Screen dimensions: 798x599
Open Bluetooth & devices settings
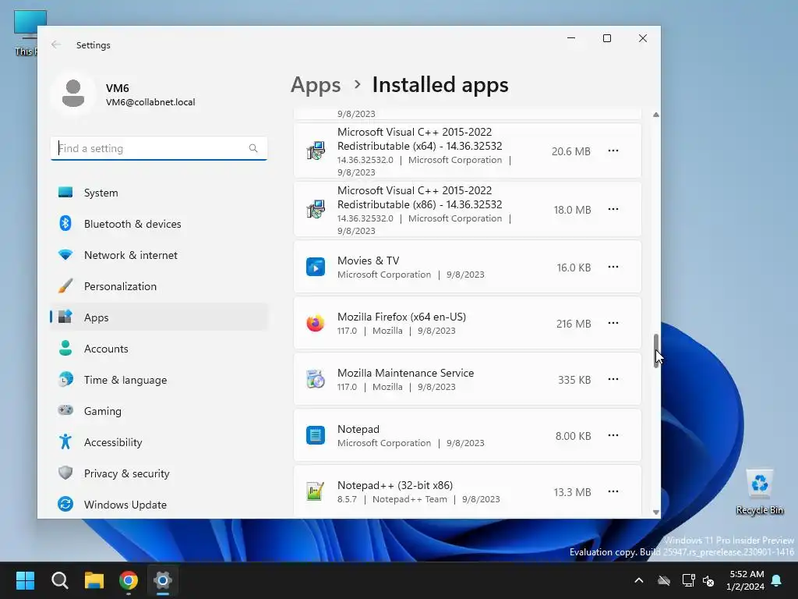tap(158, 224)
